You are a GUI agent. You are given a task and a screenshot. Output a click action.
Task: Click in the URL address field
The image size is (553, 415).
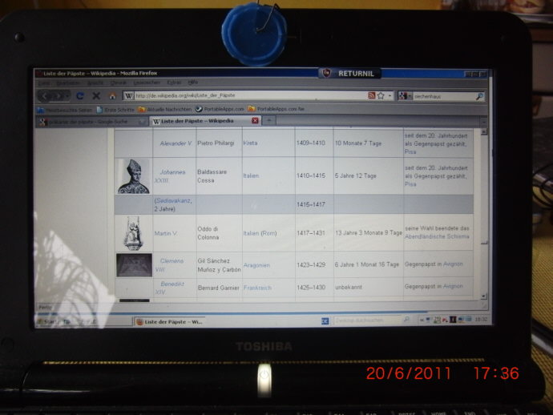coord(240,95)
